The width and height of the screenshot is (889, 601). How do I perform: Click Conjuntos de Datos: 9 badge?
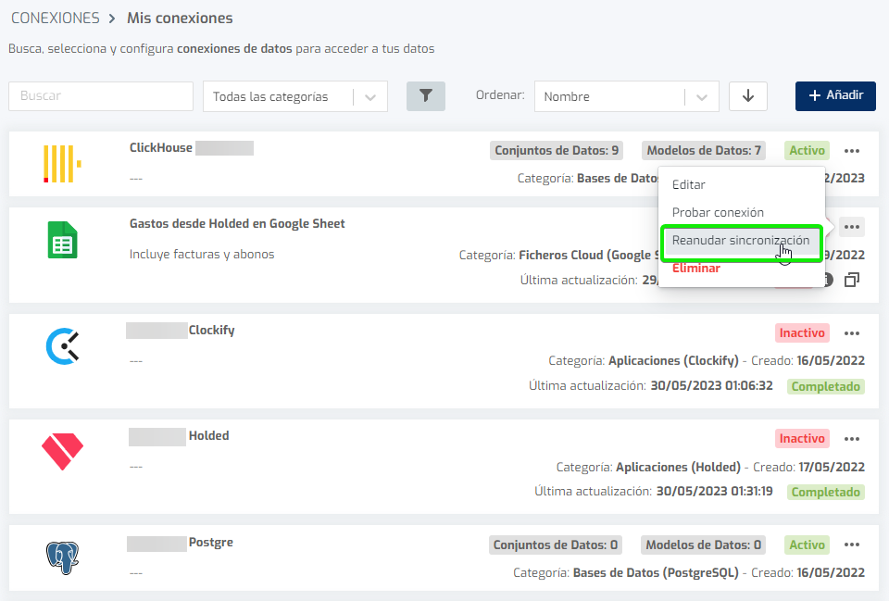[x=557, y=151]
